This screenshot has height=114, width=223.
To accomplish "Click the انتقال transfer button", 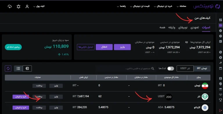I will pos(104,47).
